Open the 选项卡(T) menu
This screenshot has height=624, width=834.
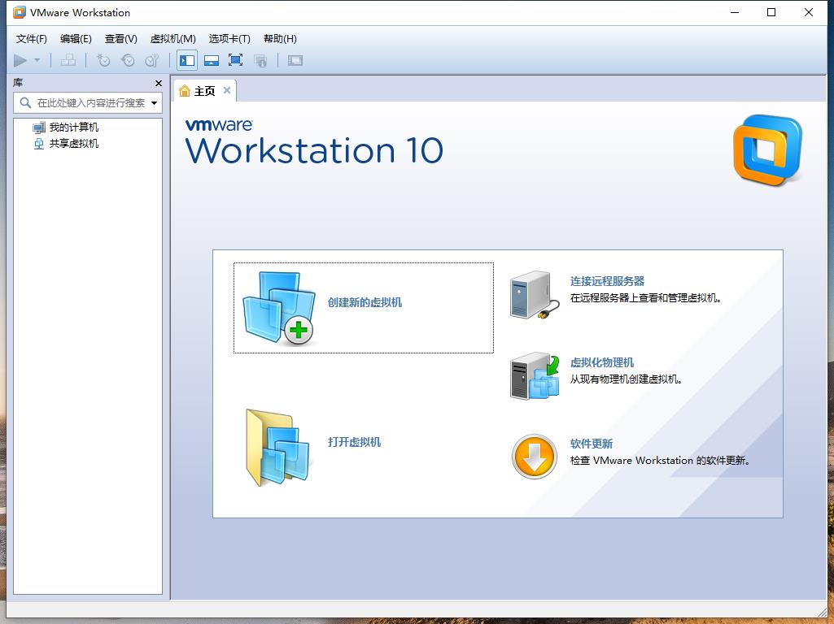click(x=229, y=38)
